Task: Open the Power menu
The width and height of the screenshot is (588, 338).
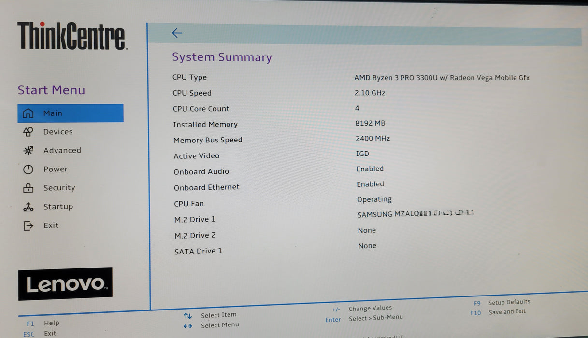Action: [56, 169]
